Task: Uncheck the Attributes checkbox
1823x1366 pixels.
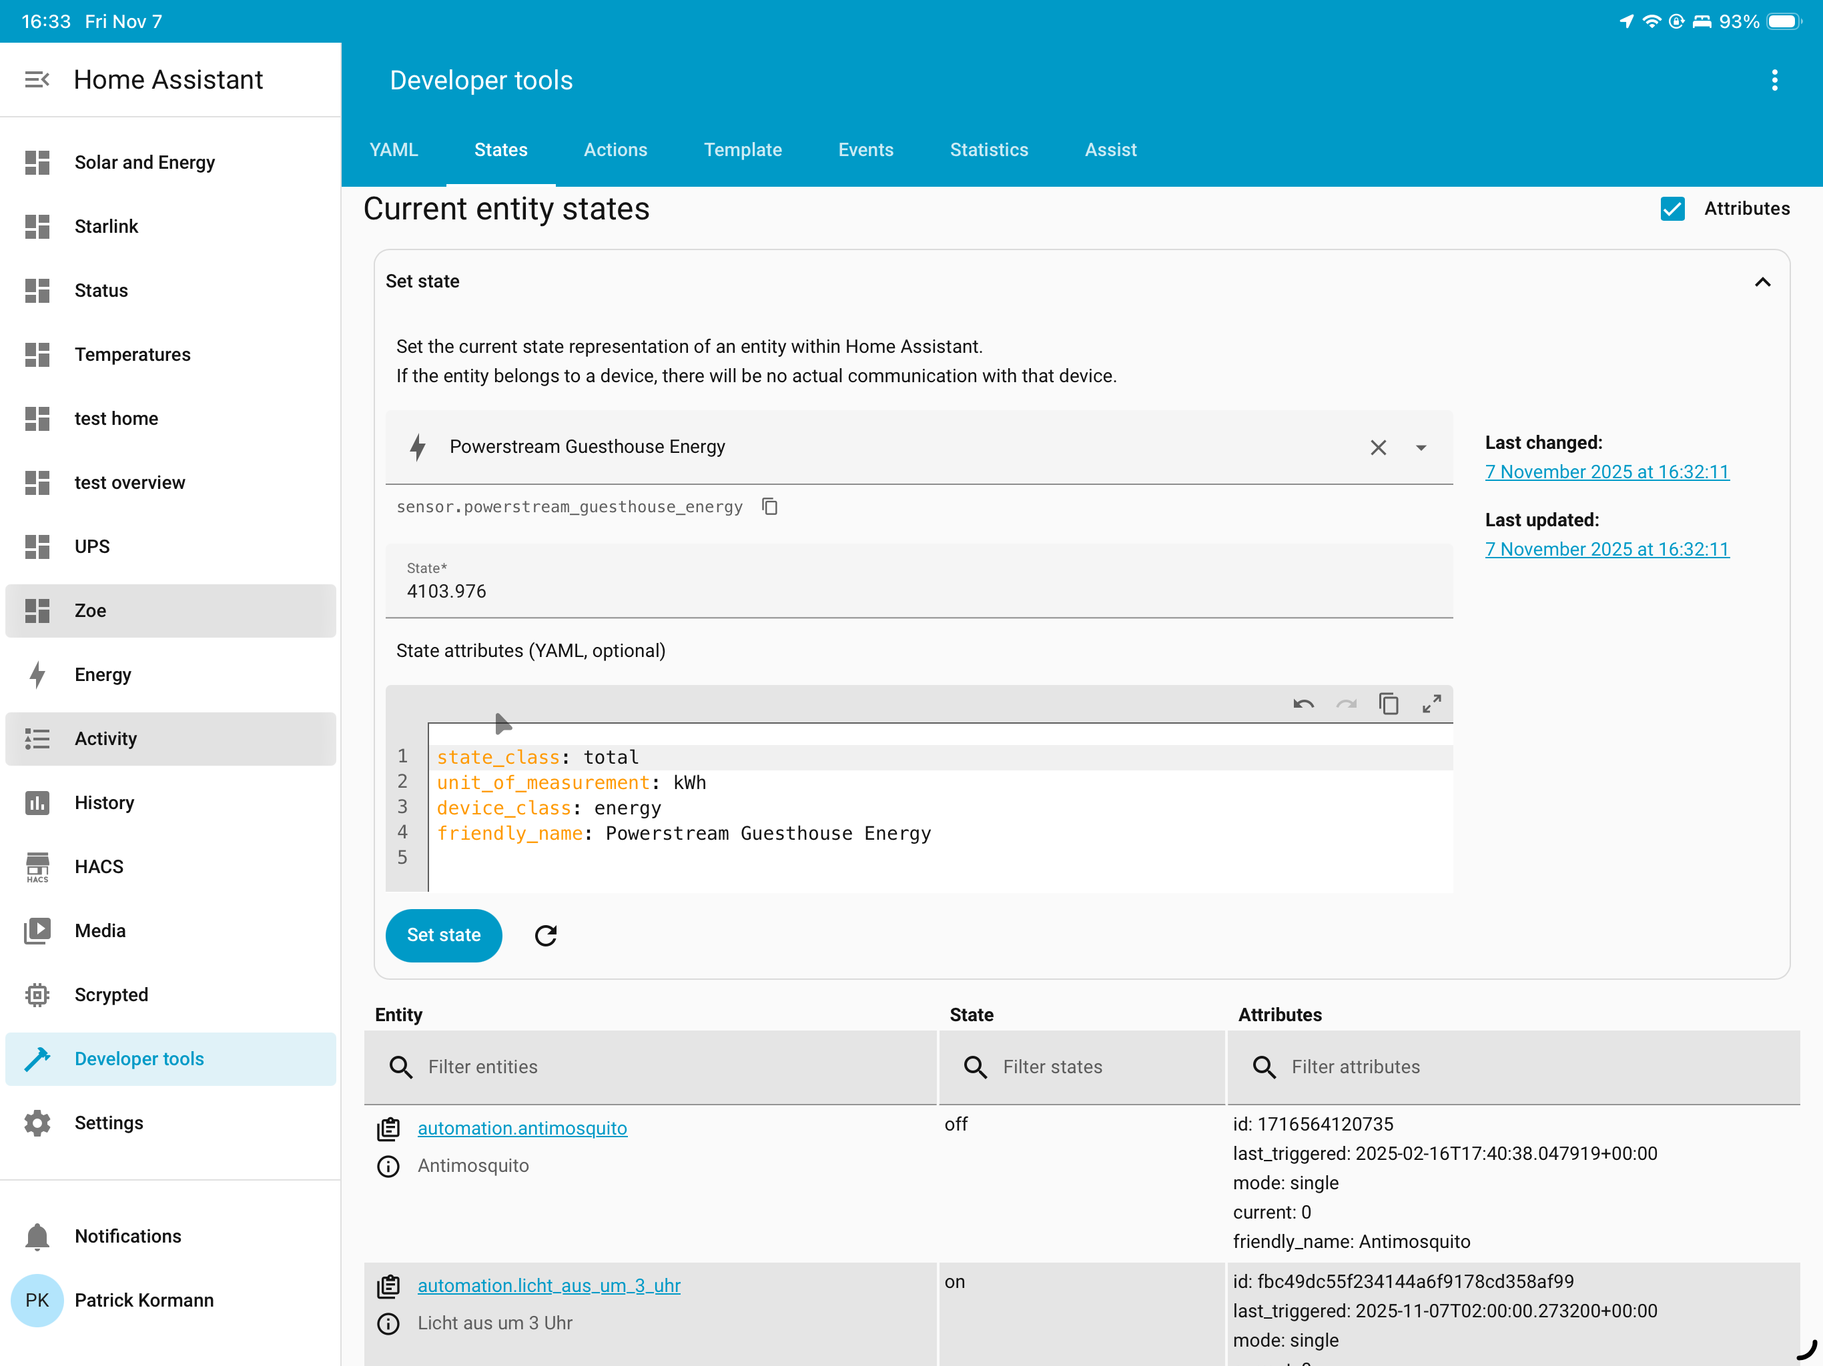Action: pyautogui.click(x=1672, y=209)
